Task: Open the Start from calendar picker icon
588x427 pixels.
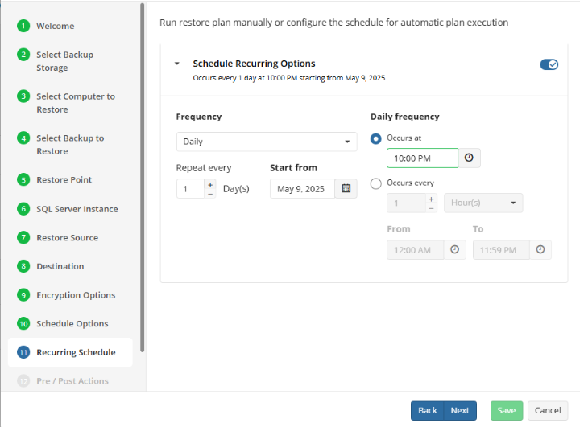Action: click(x=346, y=189)
